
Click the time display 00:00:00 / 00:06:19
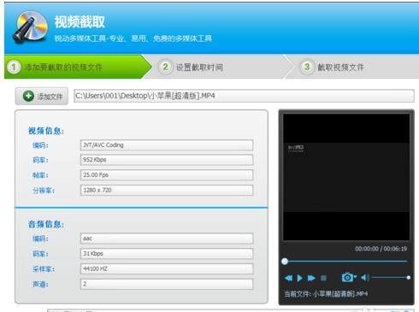click(381, 249)
